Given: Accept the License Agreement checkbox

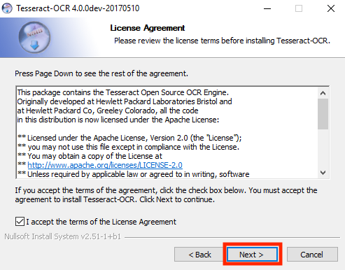Looking at the screenshot, I should click(20, 222).
